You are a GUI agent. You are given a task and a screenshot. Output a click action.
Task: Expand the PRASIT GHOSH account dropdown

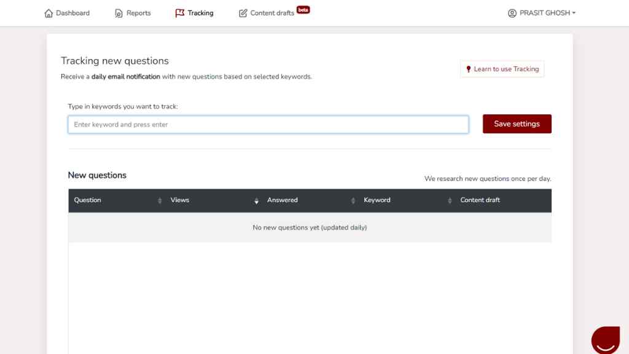coord(542,14)
